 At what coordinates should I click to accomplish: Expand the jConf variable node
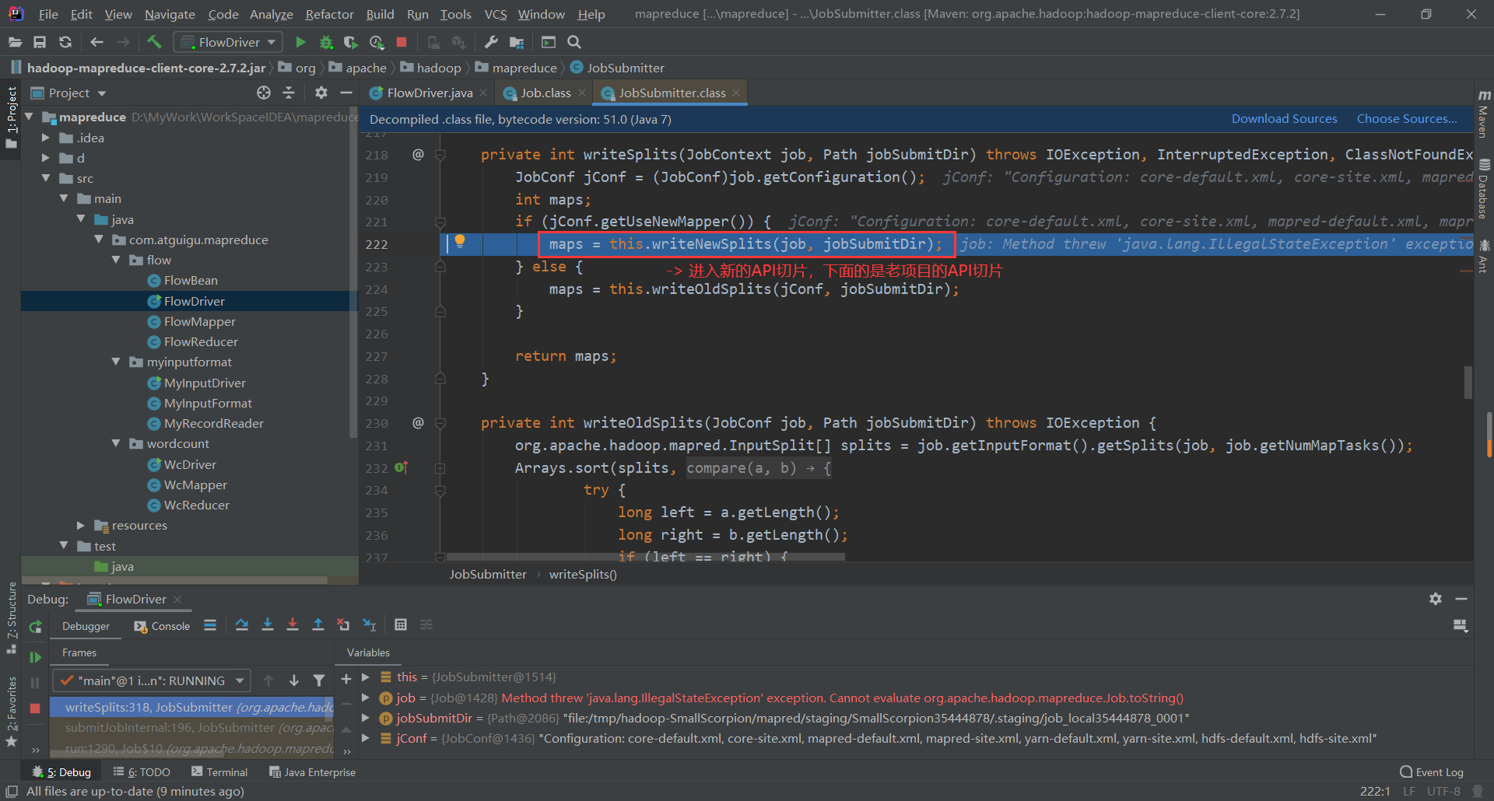click(x=366, y=738)
